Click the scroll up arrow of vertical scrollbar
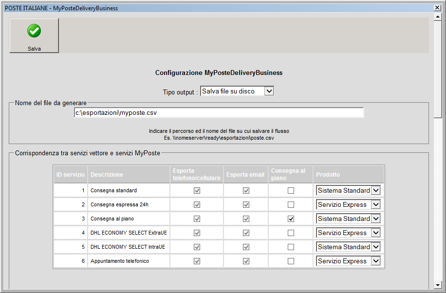Image resolution: width=446 pixels, height=293 pixels. pos(438,17)
